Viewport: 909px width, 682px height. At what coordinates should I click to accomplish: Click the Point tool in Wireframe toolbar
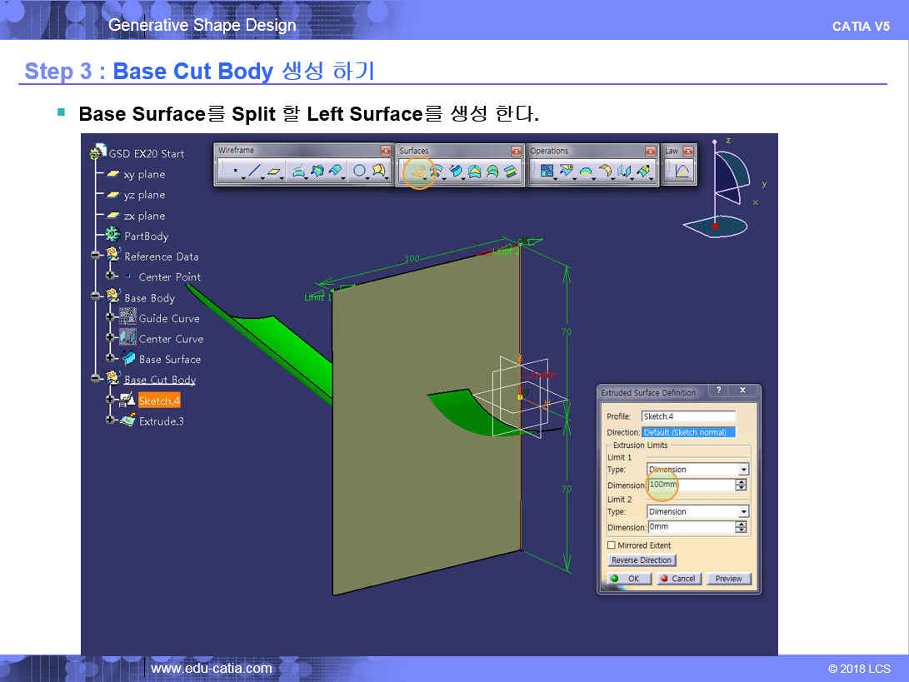[235, 172]
